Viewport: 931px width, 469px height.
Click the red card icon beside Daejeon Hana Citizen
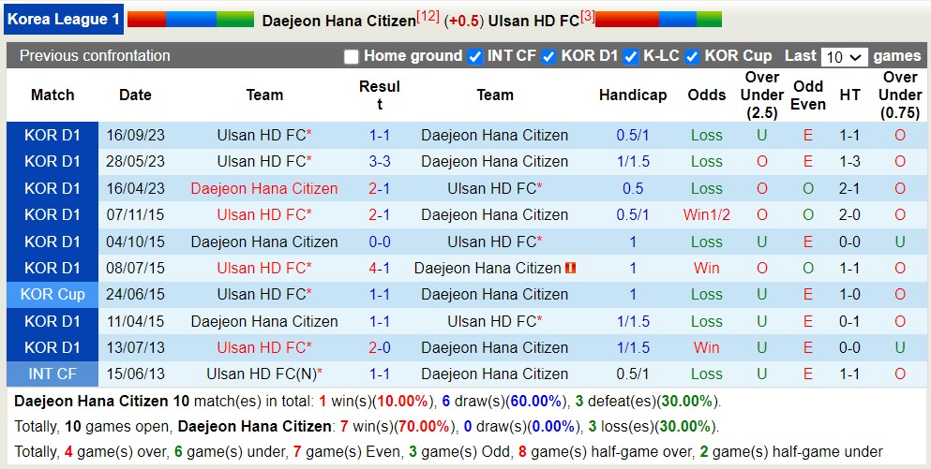[571, 269]
